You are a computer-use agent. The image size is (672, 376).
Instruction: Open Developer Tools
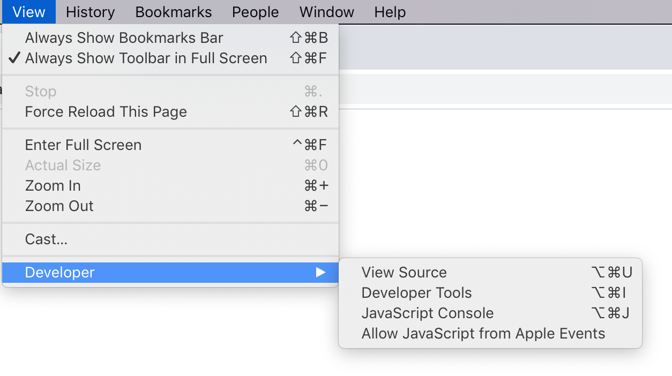point(416,292)
